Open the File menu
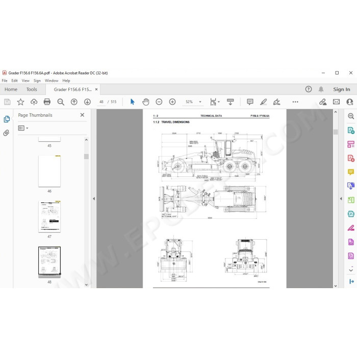 (x=5, y=81)
